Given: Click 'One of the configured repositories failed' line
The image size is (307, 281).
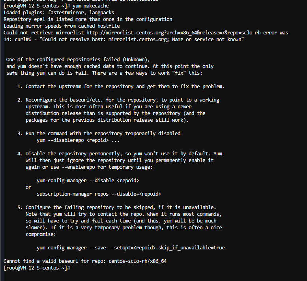Looking at the screenshot, I should [x=78, y=60].
